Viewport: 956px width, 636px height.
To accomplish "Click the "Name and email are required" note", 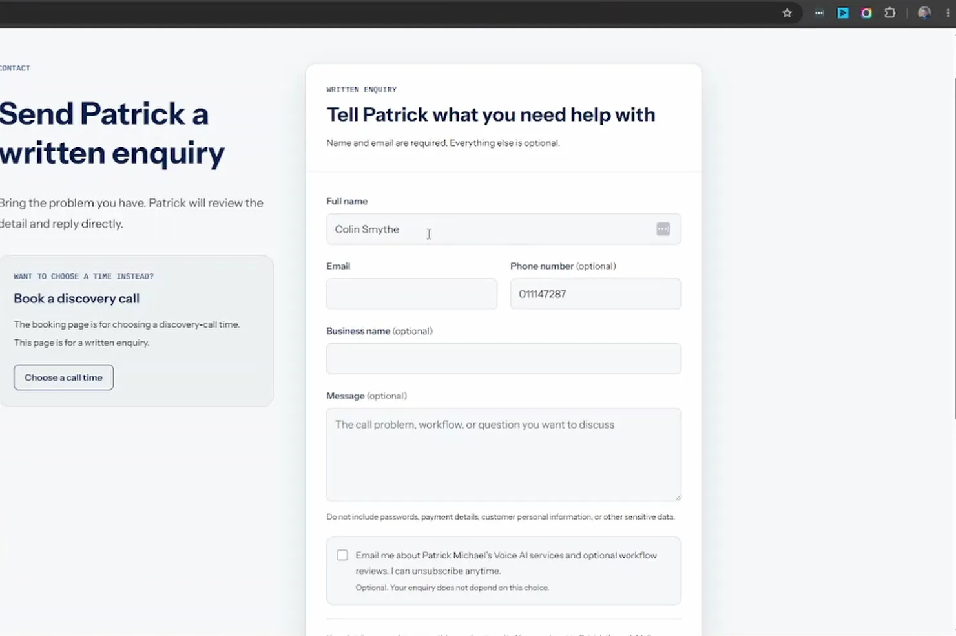I will click(443, 143).
